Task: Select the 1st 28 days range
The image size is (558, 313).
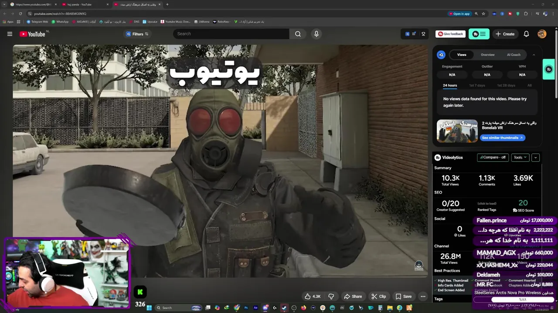Action: pyautogui.click(x=506, y=86)
